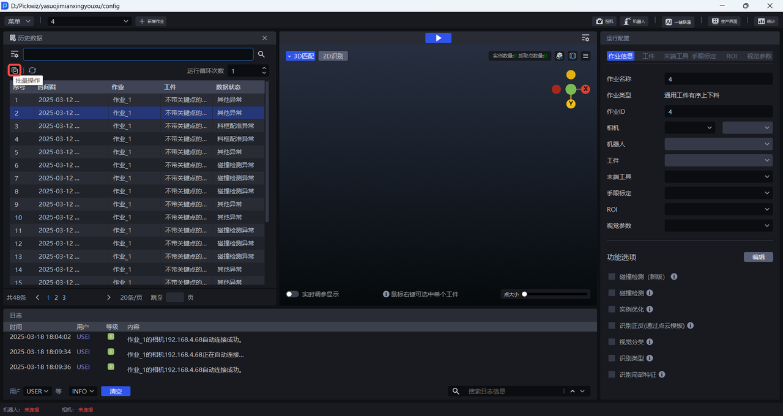The height and width of the screenshot is (416, 783).
Task: Toggle the 实时调参显示 switch
Action: tap(292, 294)
